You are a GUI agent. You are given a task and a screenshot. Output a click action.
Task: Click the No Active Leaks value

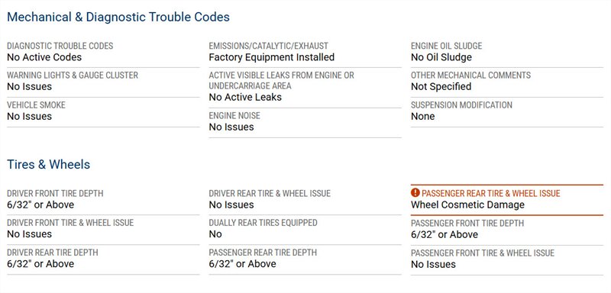[x=245, y=97]
